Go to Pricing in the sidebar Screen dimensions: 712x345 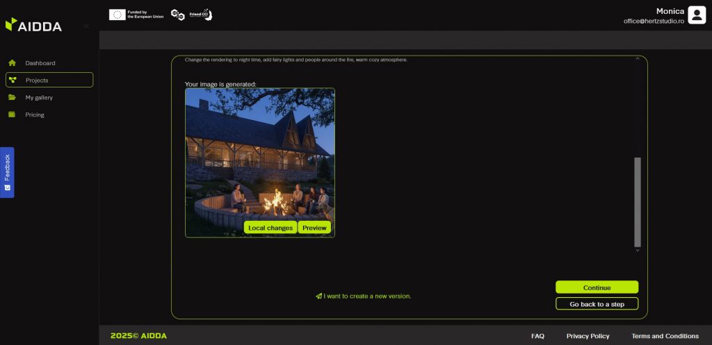click(35, 115)
